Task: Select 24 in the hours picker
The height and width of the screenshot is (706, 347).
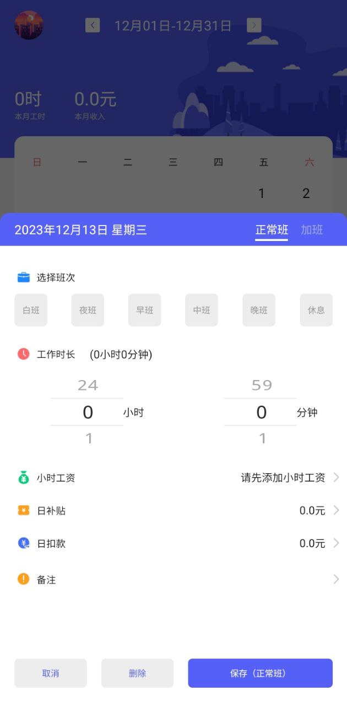Action: pyautogui.click(x=88, y=386)
